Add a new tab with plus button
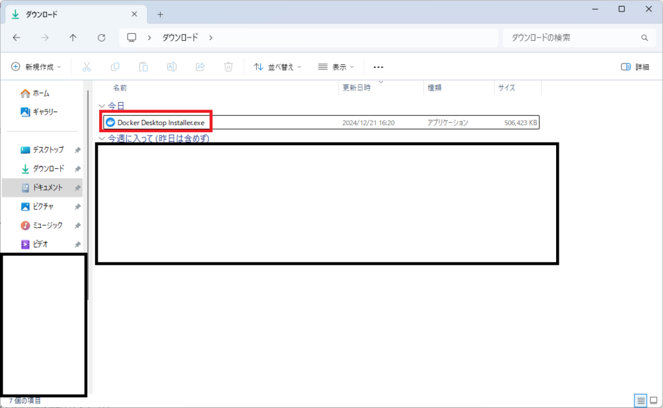The width and height of the screenshot is (663, 408). click(x=161, y=14)
